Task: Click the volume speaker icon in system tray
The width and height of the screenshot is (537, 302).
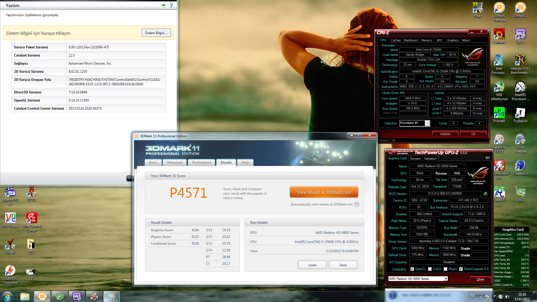Action: point(507,297)
